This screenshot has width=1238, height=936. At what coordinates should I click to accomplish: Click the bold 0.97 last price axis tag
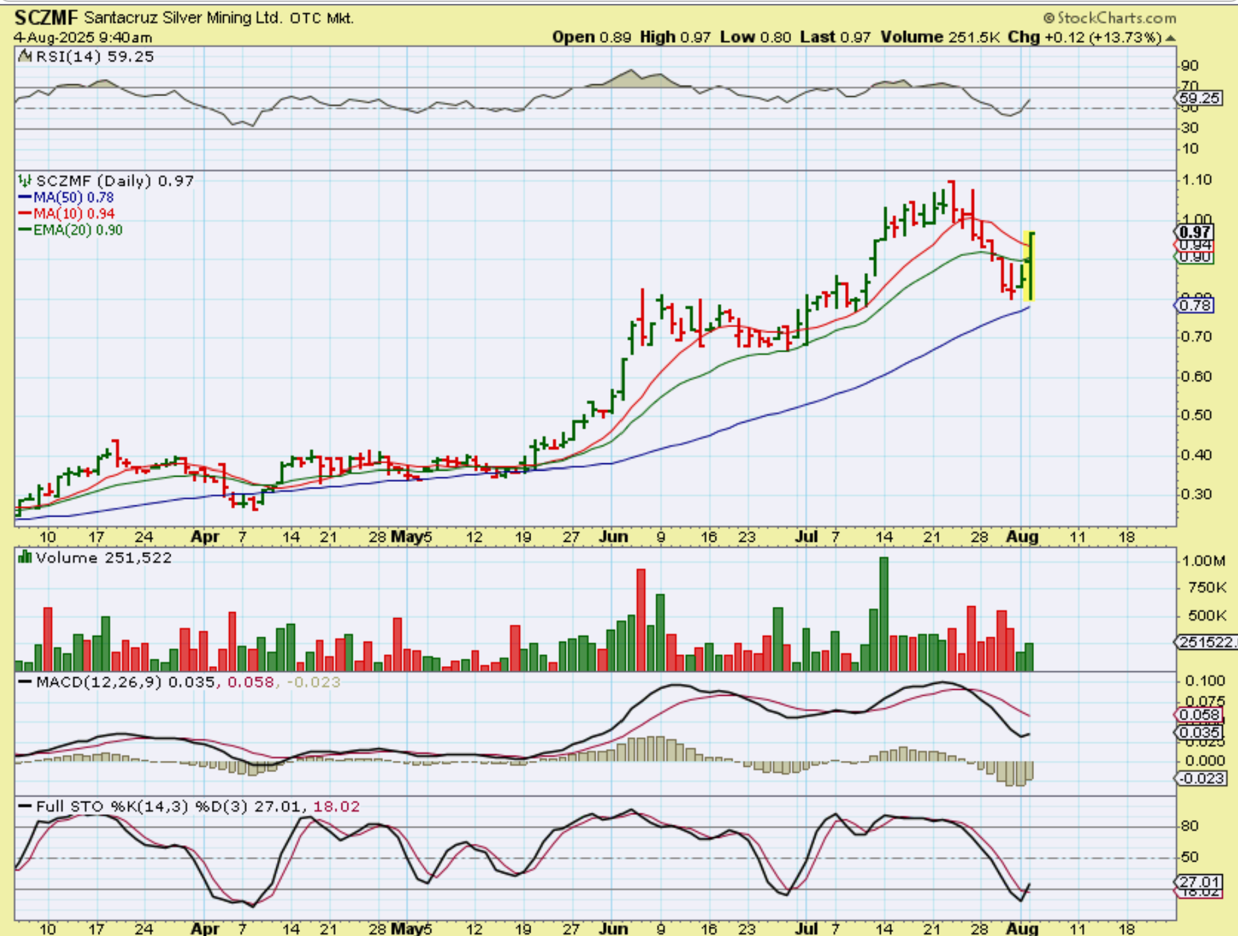pos(1195,232)
